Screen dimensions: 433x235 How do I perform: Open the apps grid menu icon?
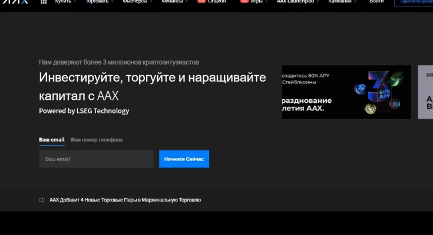pos(44,2)
